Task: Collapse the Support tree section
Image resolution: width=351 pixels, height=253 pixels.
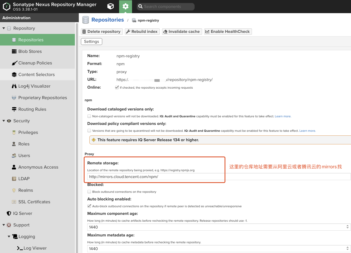Action: pyautogui.click(x=4, y=225)
